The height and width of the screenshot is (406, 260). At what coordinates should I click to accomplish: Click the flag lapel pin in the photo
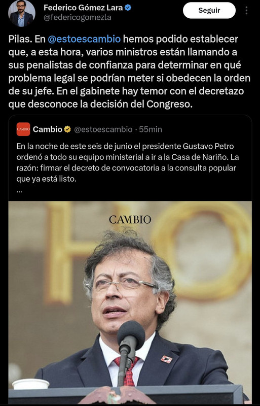click(166, 359)
